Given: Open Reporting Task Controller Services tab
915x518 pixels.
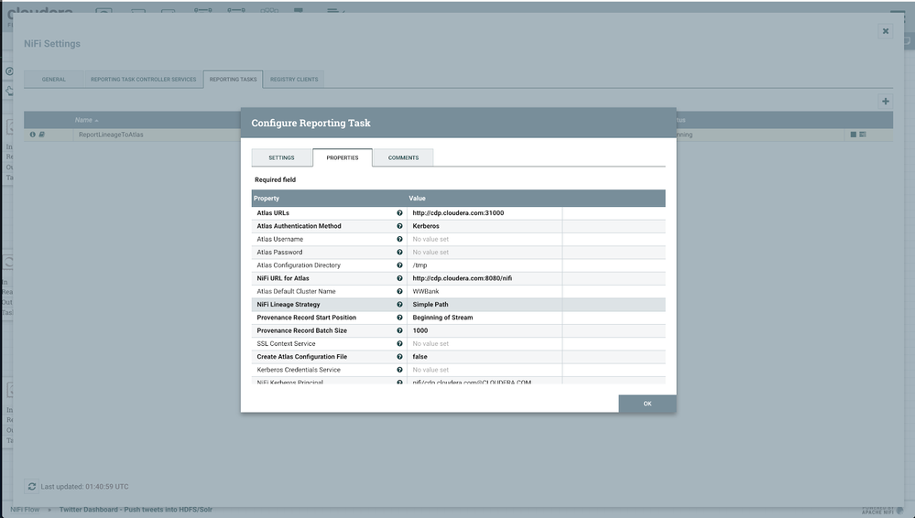Looking at the screenshot, I should pyautogui.click(x=144, y=80).
